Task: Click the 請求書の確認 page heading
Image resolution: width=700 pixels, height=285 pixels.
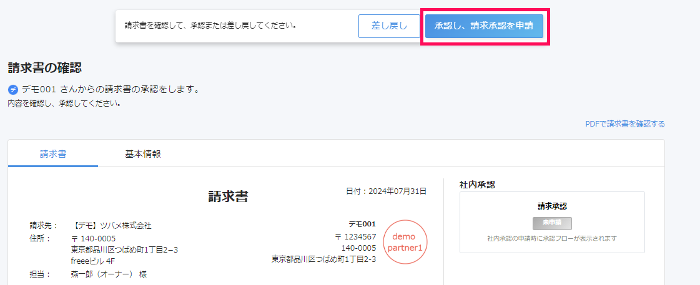Action: [45, 68]
